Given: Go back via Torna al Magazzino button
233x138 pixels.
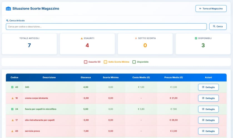Looking at the screenshot, I should [x=211, y=9].
